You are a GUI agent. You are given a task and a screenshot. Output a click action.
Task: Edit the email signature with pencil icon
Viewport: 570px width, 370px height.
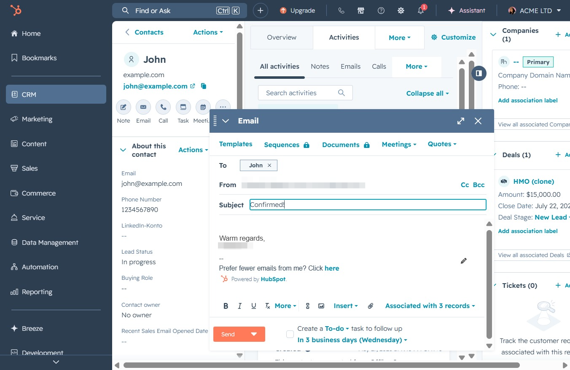pyautogui.click(x=464, y=261)
